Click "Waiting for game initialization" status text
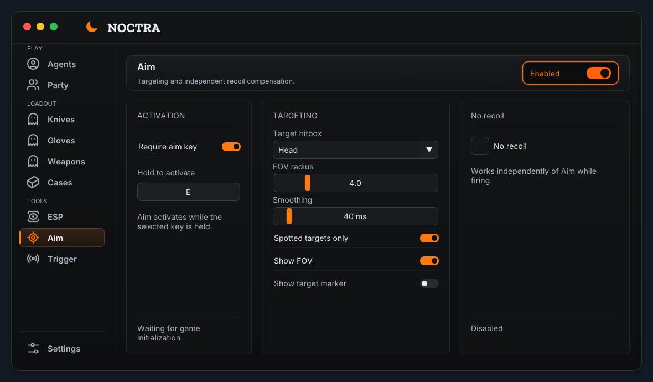 [x=169, y=333]
